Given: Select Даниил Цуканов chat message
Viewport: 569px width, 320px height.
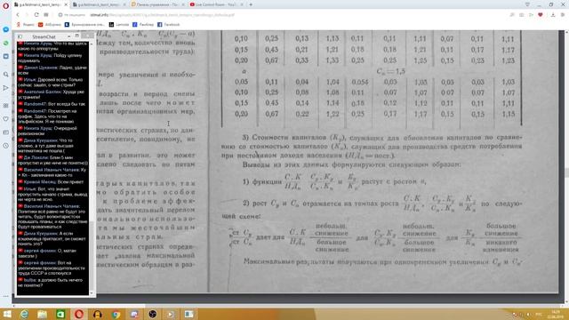Looking at the screenshot, I should [52, 70].
